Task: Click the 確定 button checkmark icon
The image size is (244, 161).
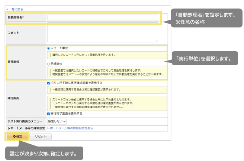Action: 14,137
